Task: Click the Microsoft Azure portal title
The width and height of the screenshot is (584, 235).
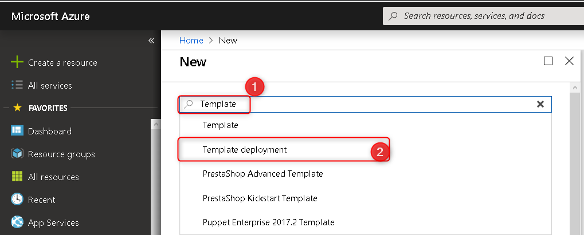Action: tap(50, 16)
